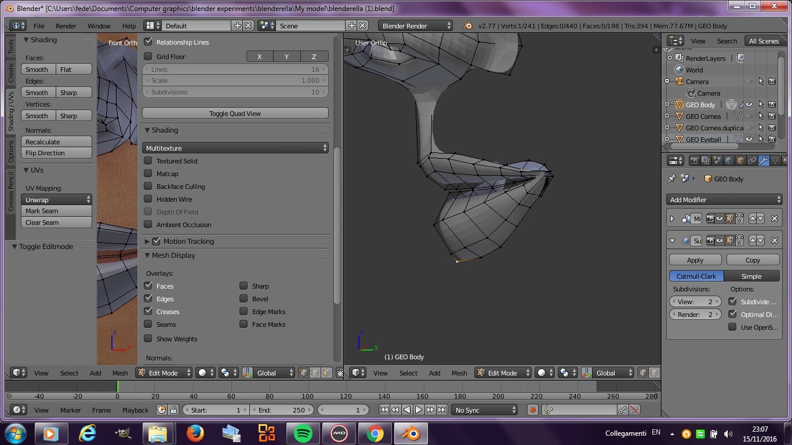This screenshot has height=445, width=792.
Task: Toggle GEO Body visibility eye in outliner
Action: [749, 104]
